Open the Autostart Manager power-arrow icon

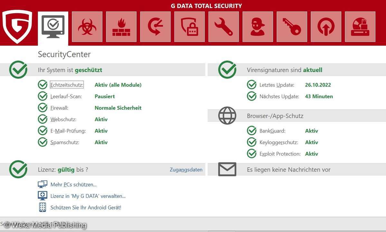pos(326,27)
